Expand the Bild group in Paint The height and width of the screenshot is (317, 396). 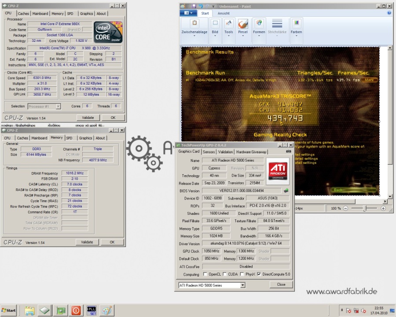coord(215,29)
